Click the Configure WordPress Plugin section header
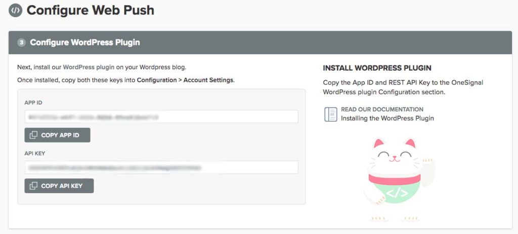 tap(85, 42)
